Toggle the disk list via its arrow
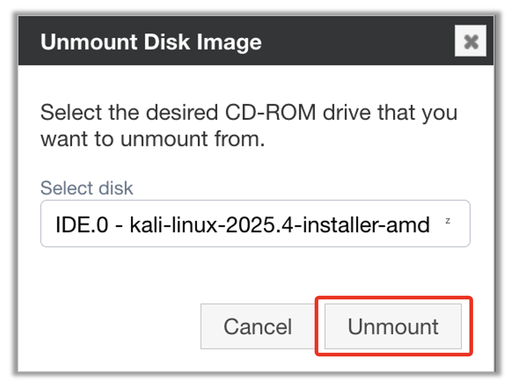Screen dimensions: 515x390 tap(448, 221)
